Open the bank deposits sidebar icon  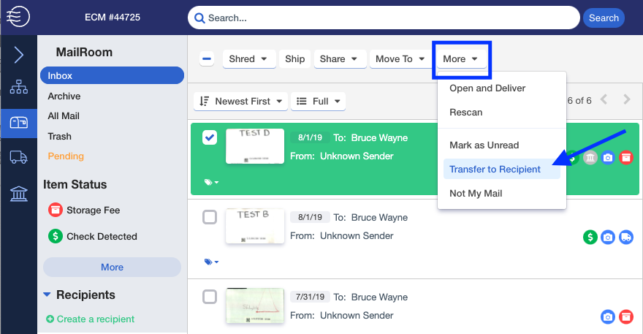19,193
